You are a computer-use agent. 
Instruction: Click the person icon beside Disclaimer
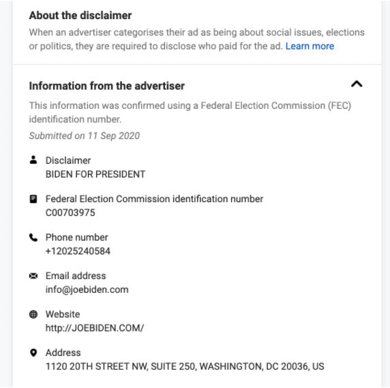[33, 160]
